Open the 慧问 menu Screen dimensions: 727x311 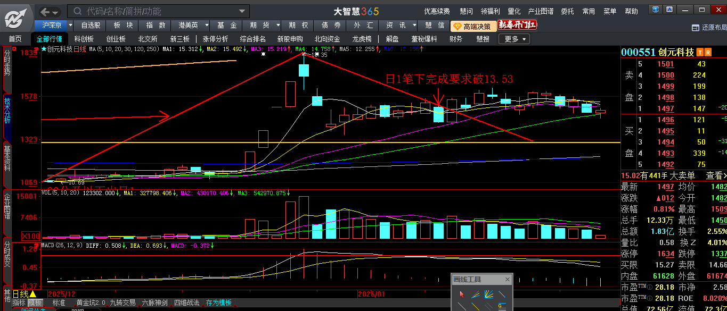[466, 11]
